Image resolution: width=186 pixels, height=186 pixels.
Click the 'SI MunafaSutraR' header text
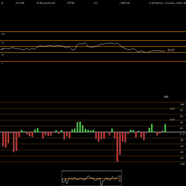pos(46,3)
